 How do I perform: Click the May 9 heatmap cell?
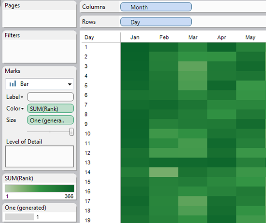[x=251, y=124]
